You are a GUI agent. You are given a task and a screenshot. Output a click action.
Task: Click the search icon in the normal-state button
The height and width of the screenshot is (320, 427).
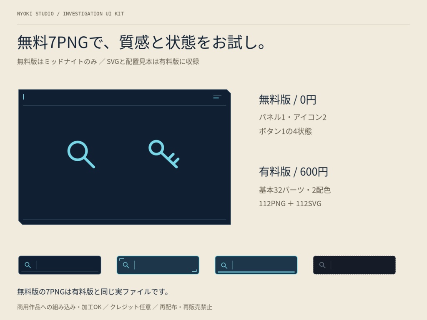pos(28,265)
